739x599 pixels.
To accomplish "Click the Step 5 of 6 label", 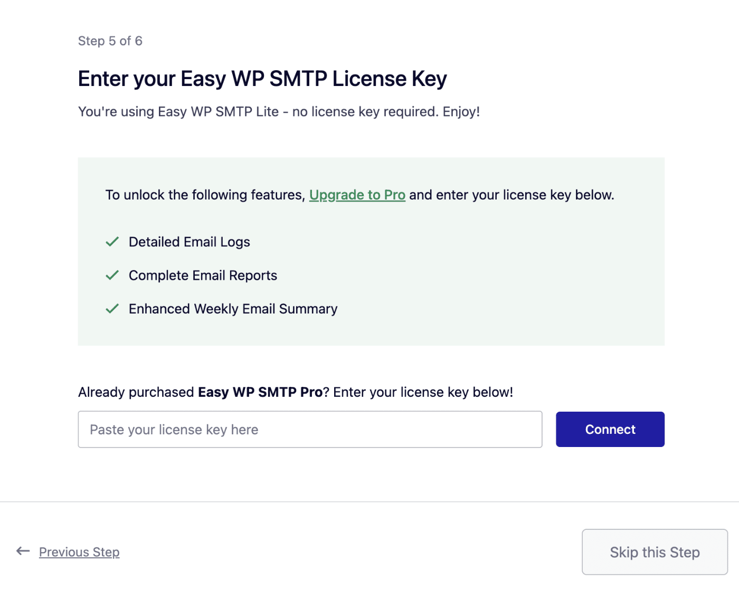I will tap(110, 41).
